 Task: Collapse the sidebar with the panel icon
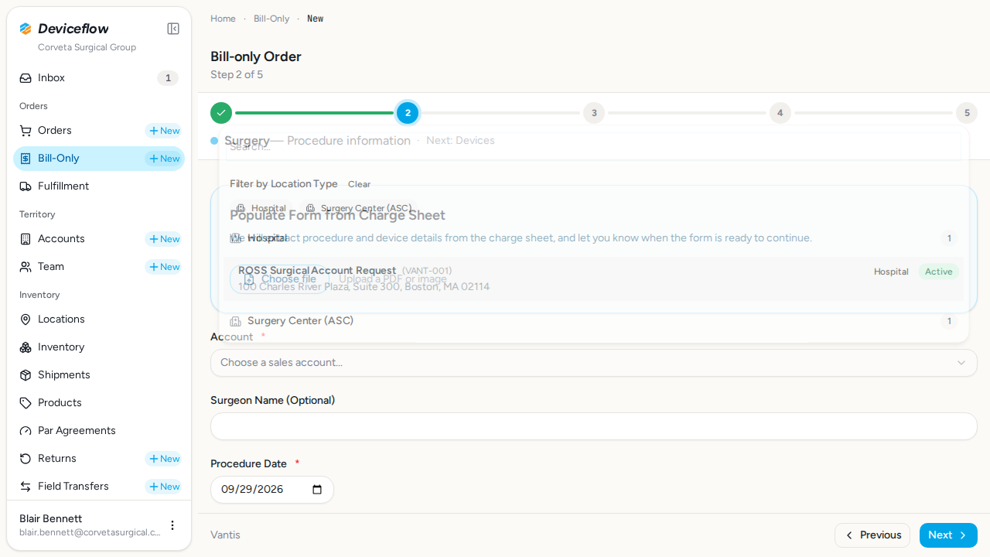coord(173,29)
